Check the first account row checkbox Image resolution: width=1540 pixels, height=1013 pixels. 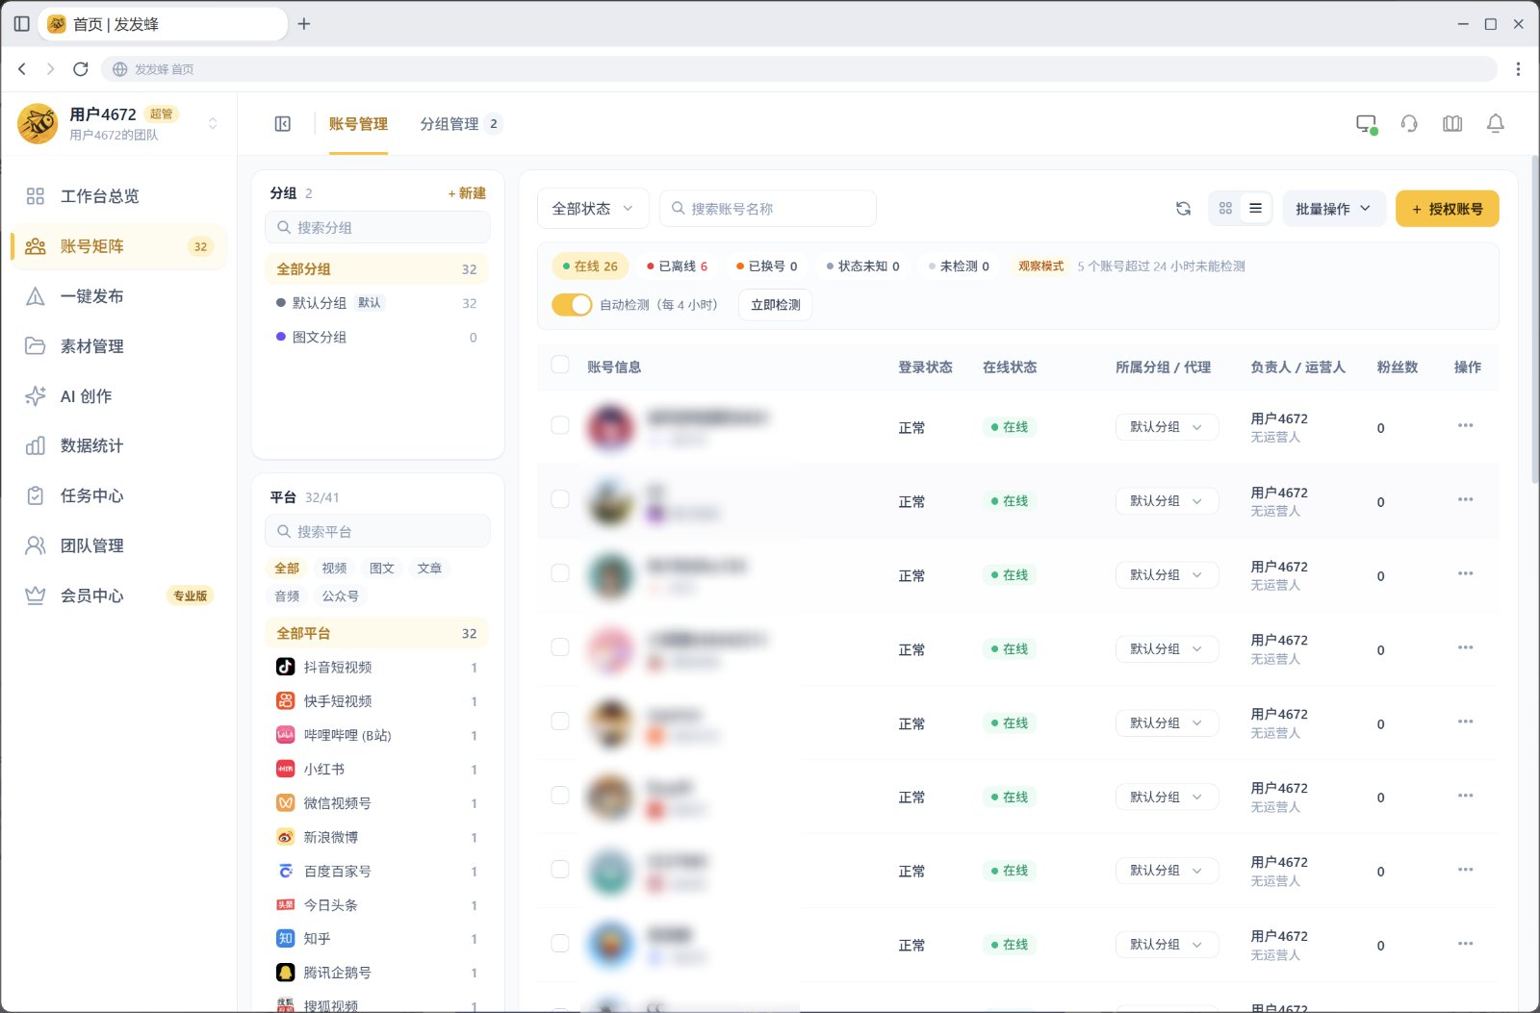(560, 425)
